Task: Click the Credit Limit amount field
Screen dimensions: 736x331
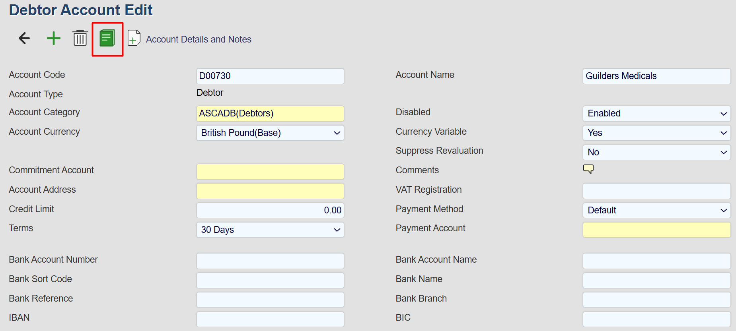Action: click(270, 210)
